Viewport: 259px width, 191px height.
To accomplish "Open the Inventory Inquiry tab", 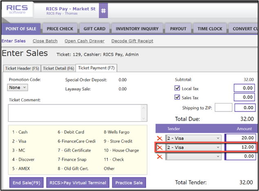I will [x=137, y=29].
